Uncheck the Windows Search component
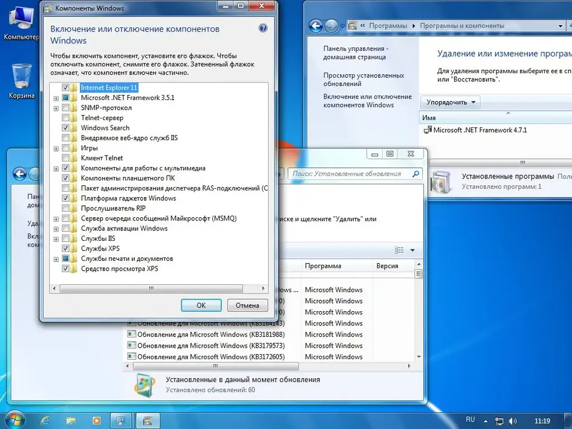This screenshot has height=429, width=572. click(x=65, y=128)
